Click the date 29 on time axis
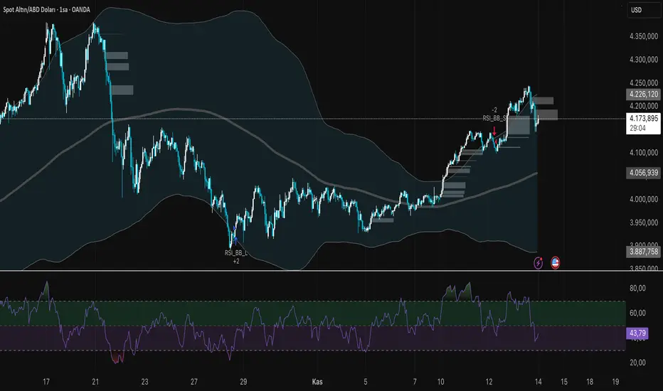 pyautogui.click(x=243, y=382)
